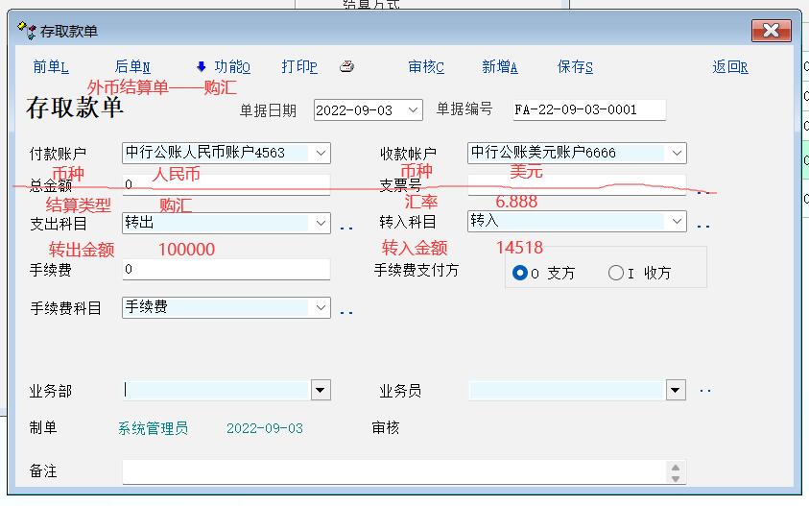The width and height of the screenshot is (809, 506).
Task: Click the ellipsis beside 手续费科目 field
Action: (x=346, y=312)
